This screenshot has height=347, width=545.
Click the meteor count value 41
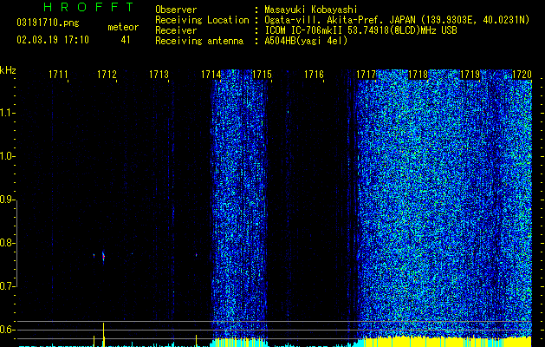point(126,40)
